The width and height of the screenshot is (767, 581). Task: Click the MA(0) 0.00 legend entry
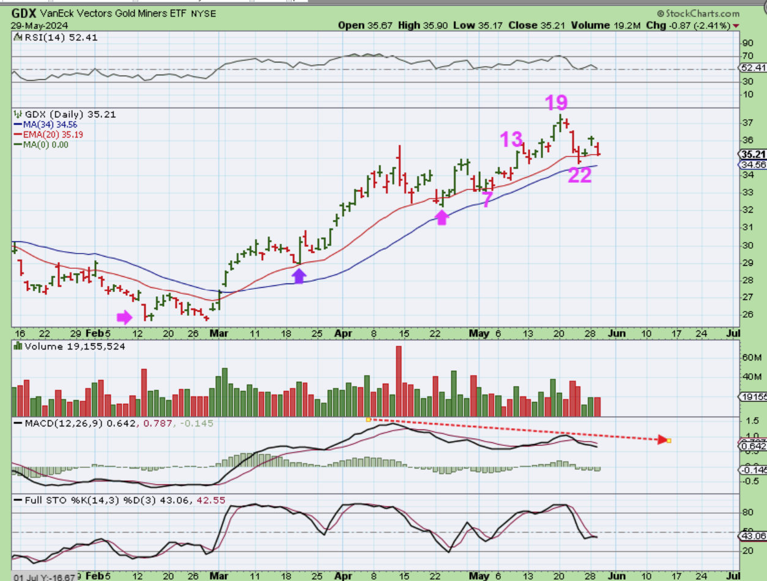coord(40,145)
